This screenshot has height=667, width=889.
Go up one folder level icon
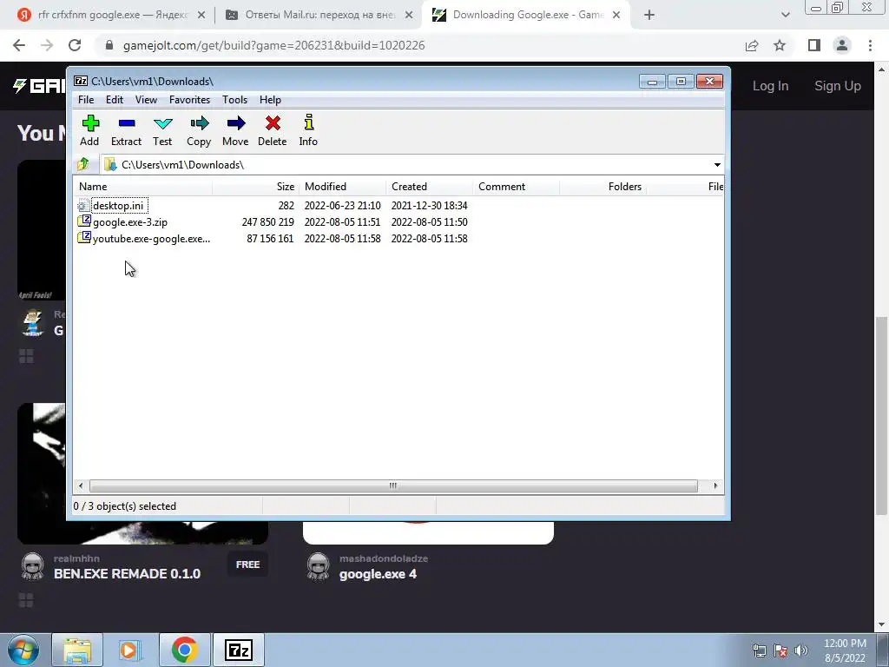pyautogui.click(x=83, y=164)
